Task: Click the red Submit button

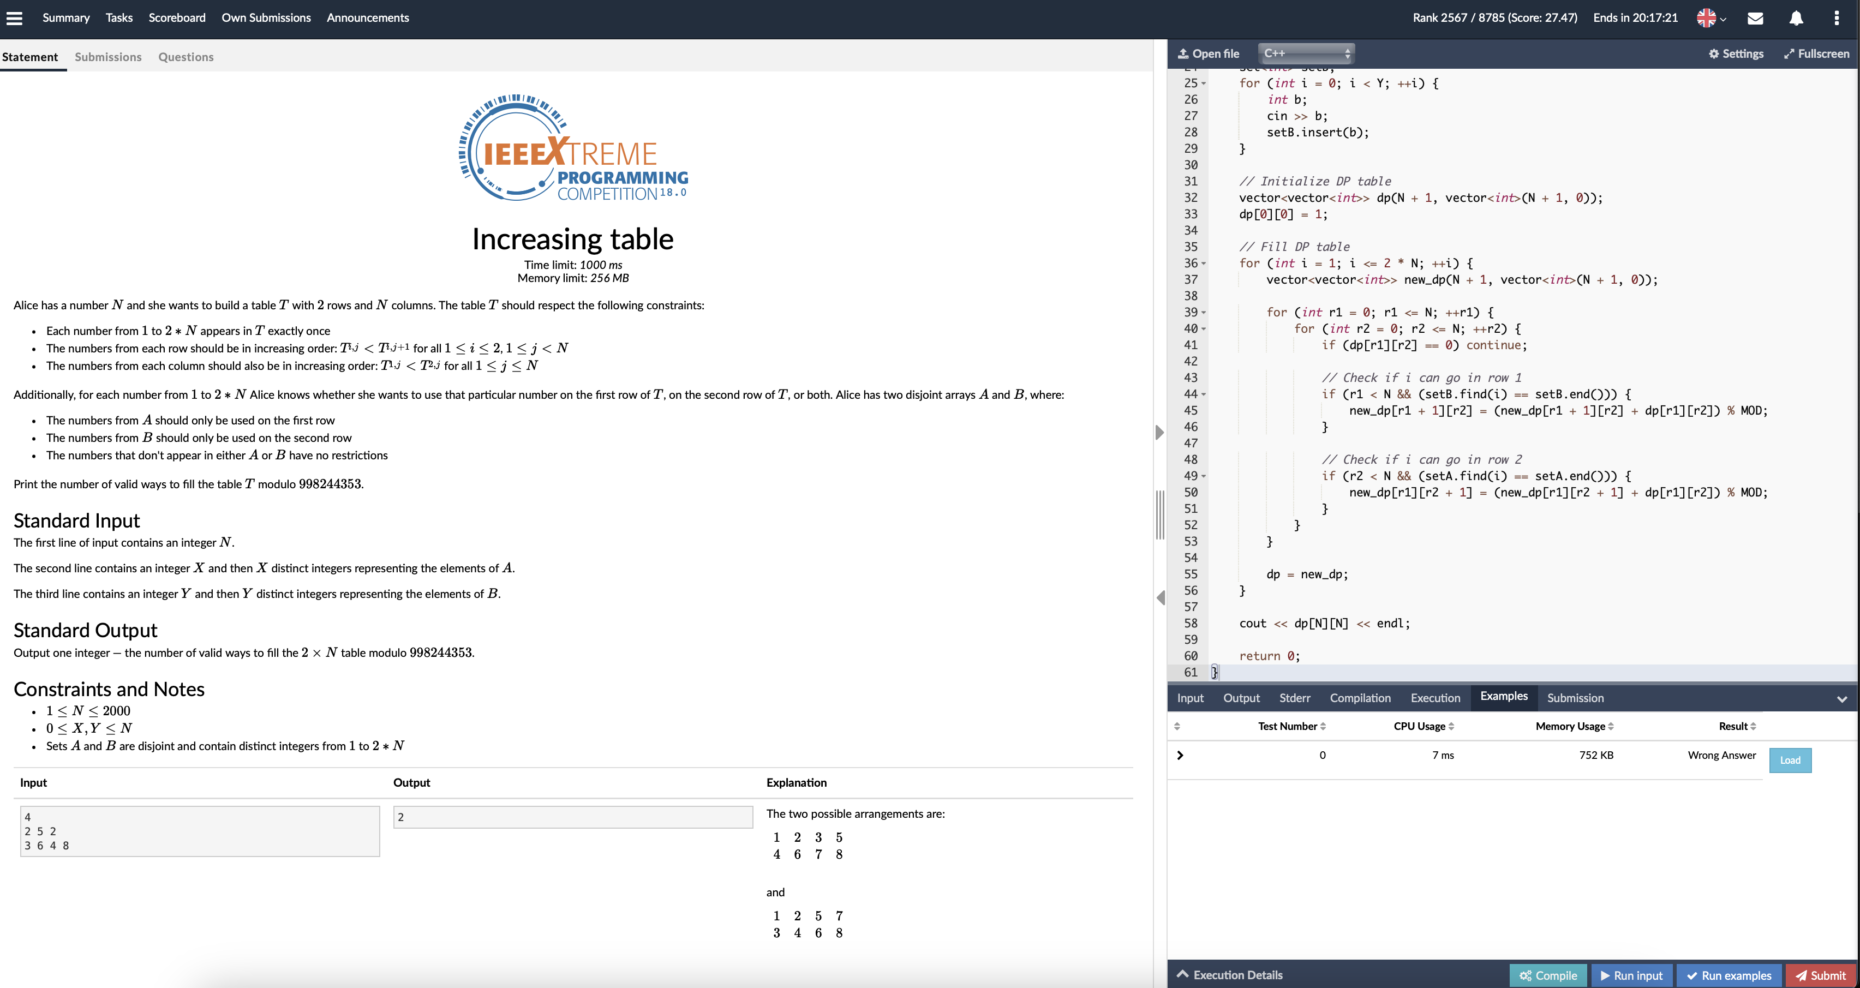Action: click(x=1820, y=975)
